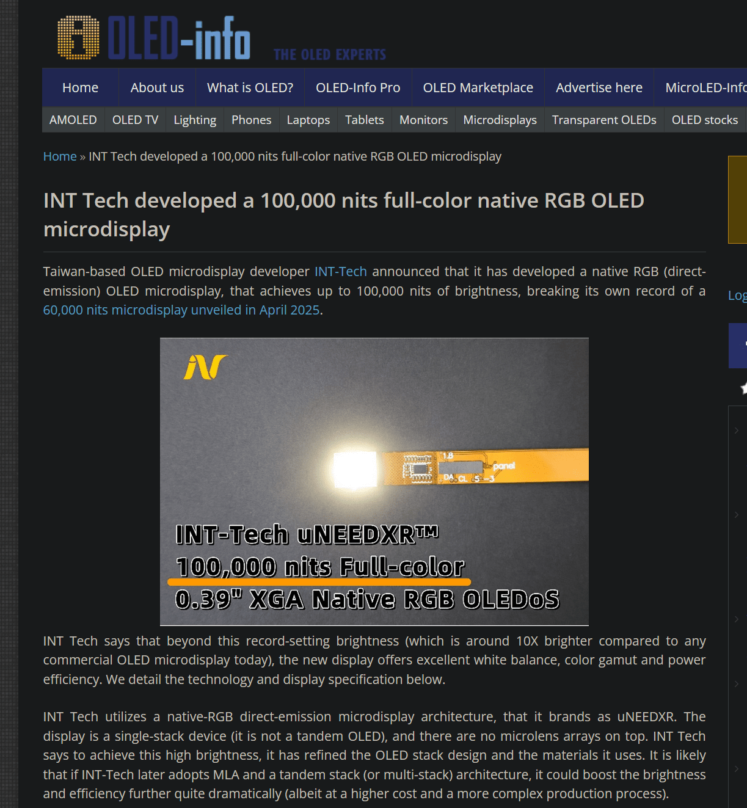Visit the OLED Marketplace

click(x=477, y=87)
